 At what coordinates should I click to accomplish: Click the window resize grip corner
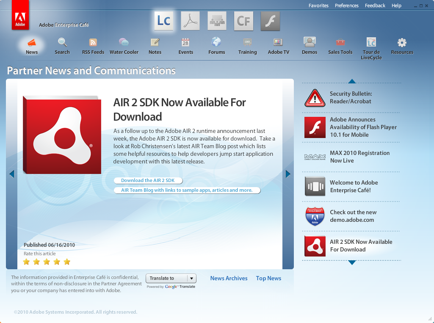[x=430, y=319]
